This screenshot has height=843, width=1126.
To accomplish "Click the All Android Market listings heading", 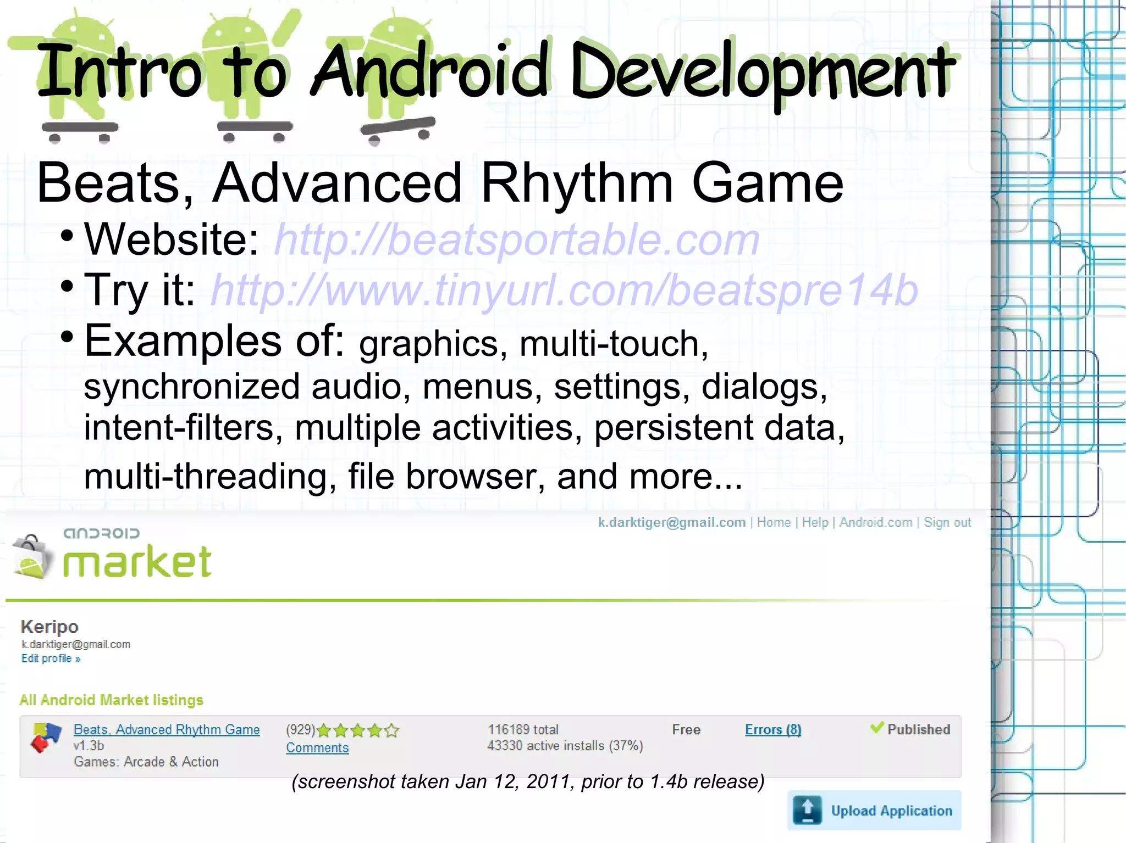I will tap(112, 700).
